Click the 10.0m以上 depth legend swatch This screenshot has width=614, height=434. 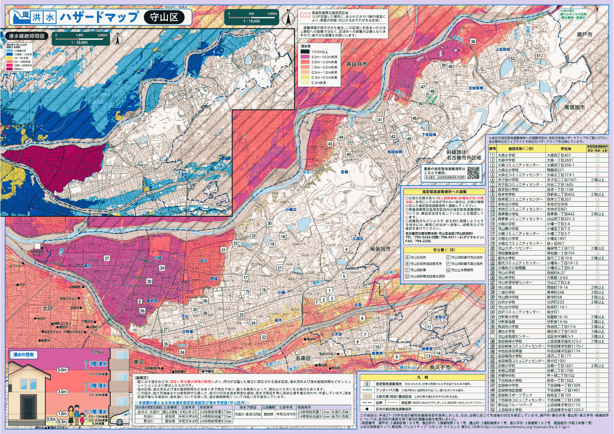pos(305,51)
